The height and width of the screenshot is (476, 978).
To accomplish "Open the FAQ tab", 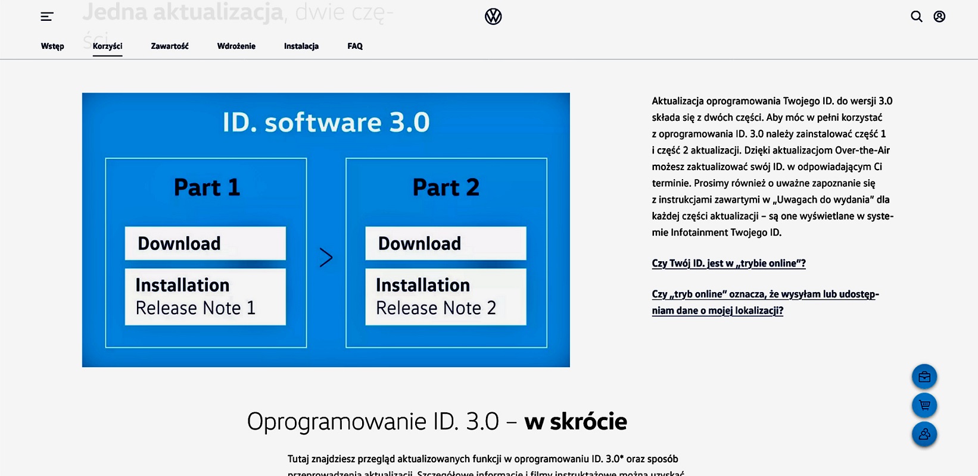I will pyautogui.click(x=355, y=46).
